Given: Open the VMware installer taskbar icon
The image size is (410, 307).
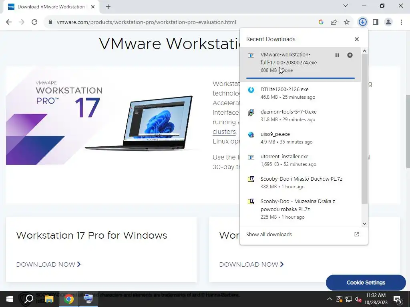Looking at the screenshot, I should 88,299.
